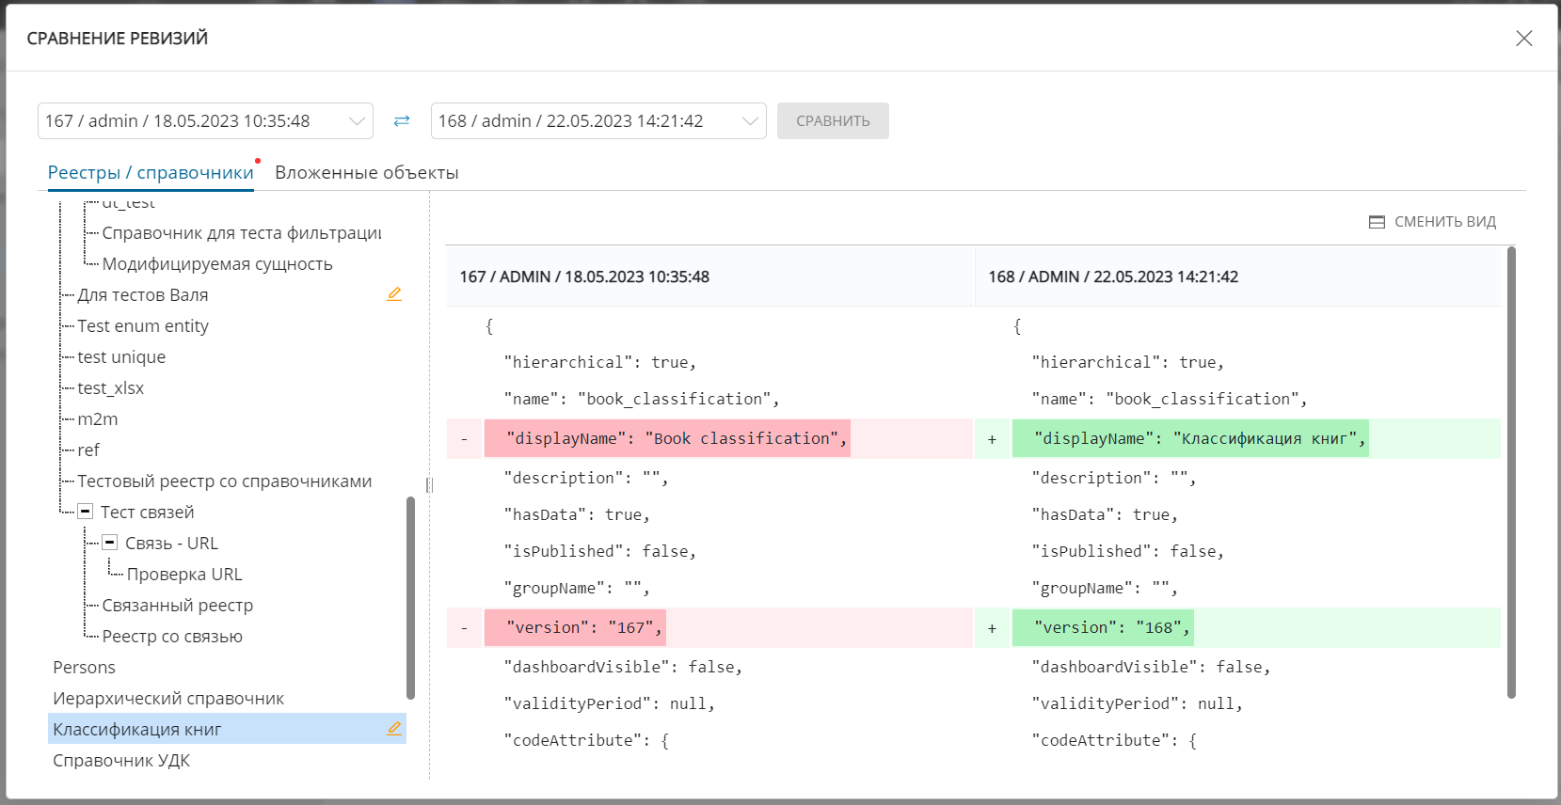Select test unique tree item
The image size is (1561, 805).
pyautogui.click(x=121, y=356)
